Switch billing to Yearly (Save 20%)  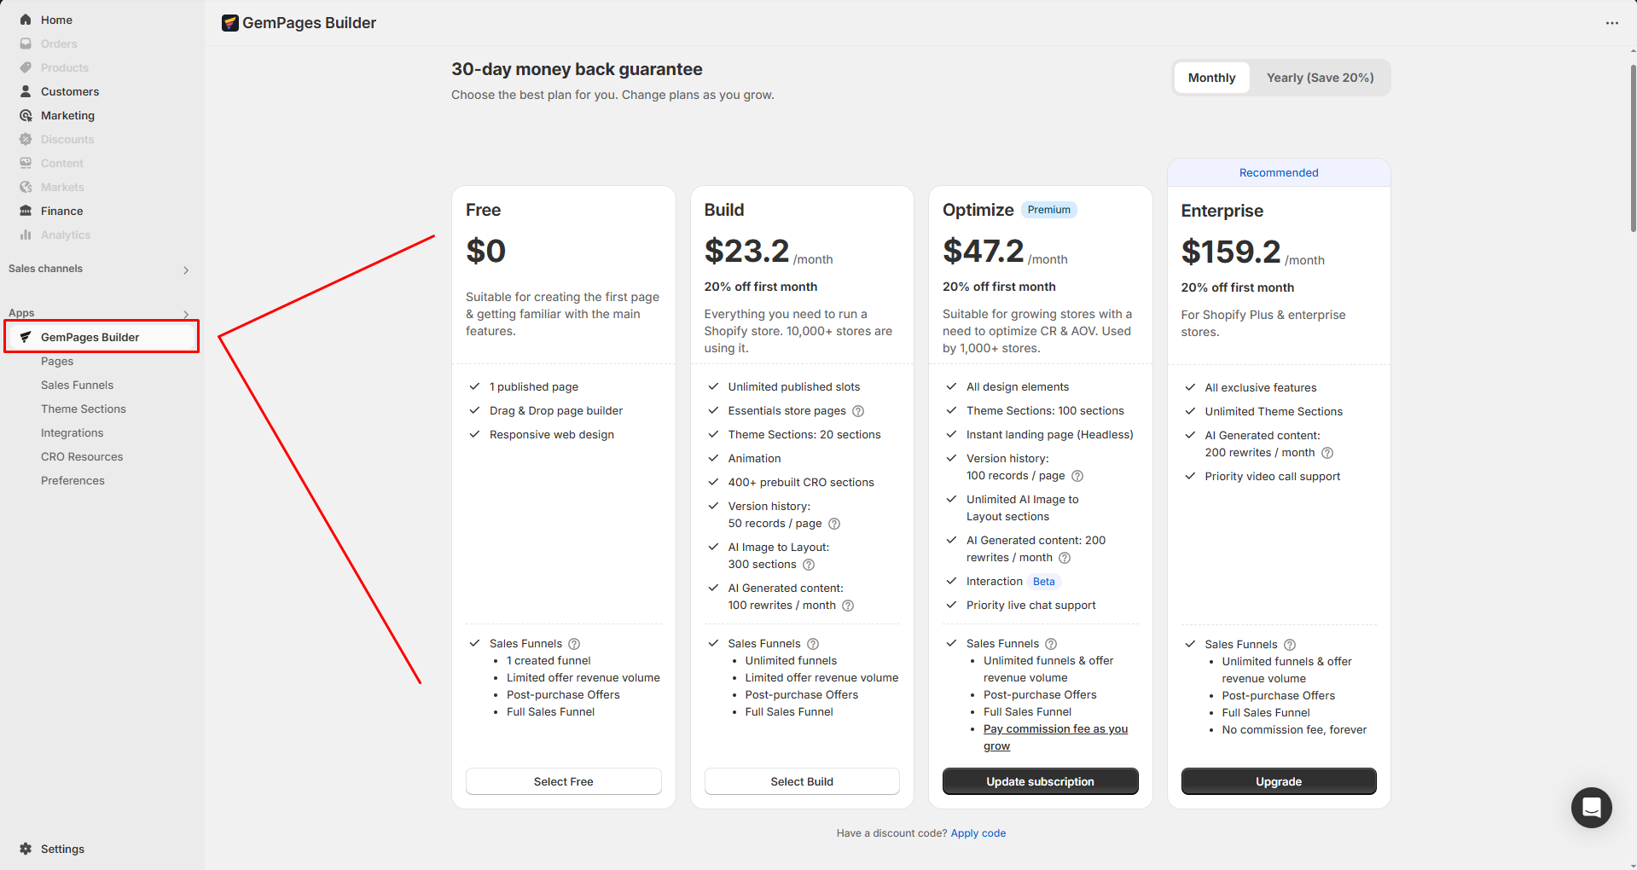(1320, 77)
